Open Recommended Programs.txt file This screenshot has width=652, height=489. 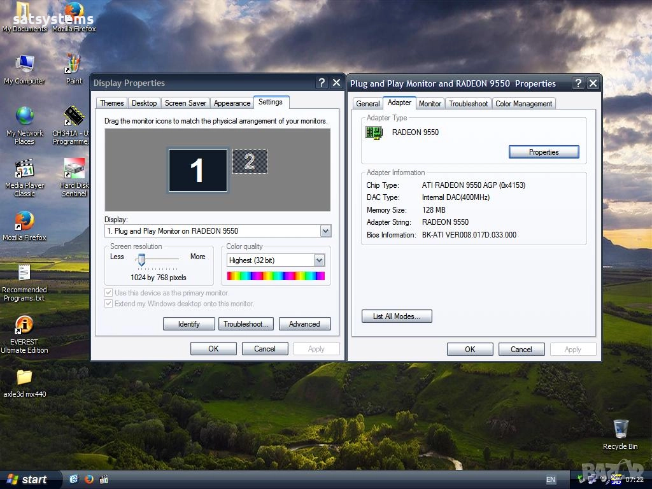click(24, 273)
